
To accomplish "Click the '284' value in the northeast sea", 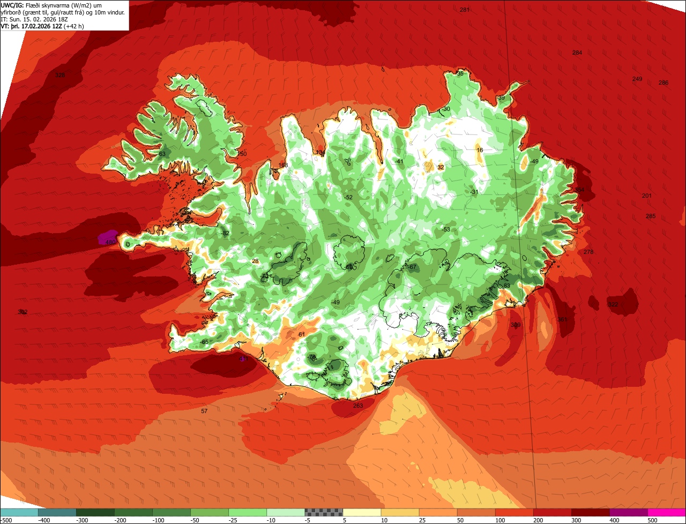I will click(577, 53).
